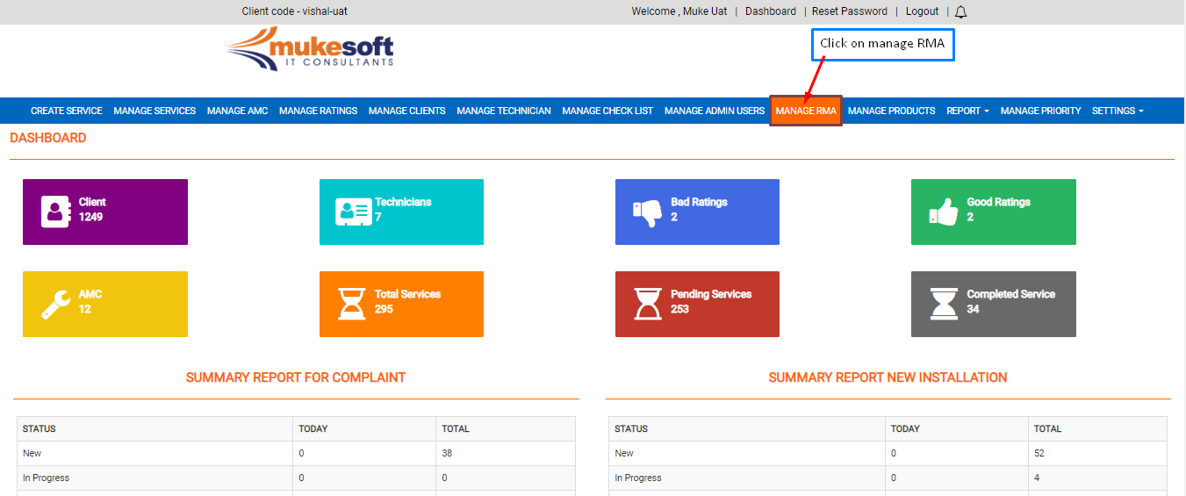
Task: Open Create Service from navigation bar
Action: point(67,111)
